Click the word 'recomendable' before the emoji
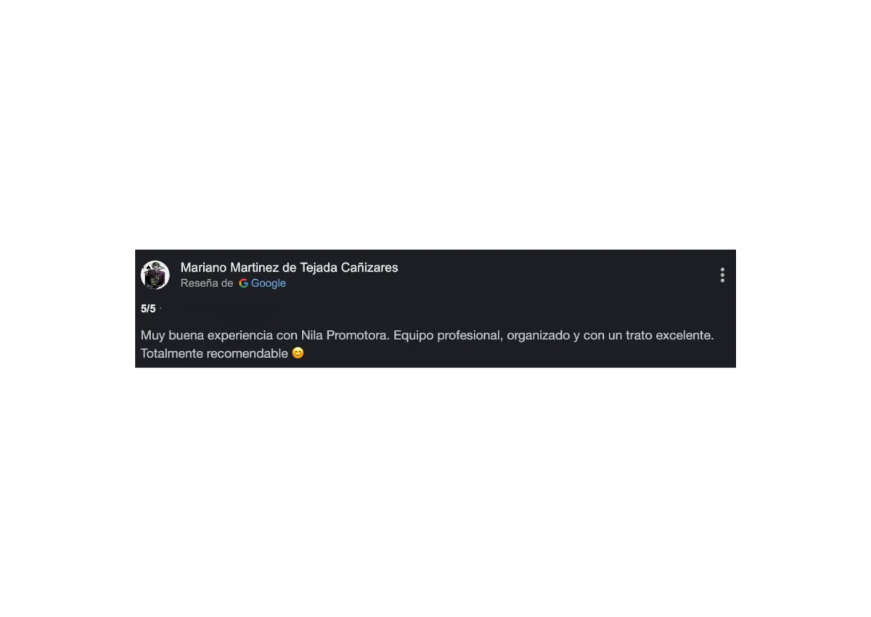 tap(247, 354)
